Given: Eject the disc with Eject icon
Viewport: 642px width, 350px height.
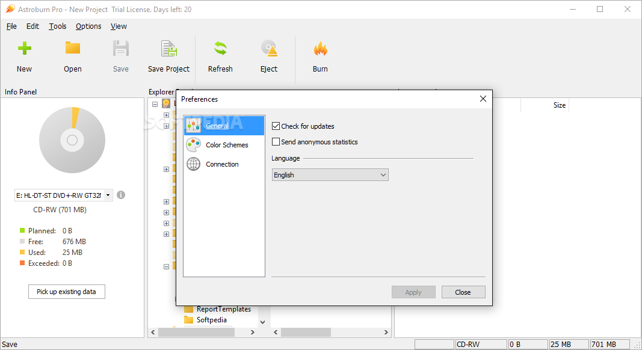Looking at the screenshot, I should 269,48.
